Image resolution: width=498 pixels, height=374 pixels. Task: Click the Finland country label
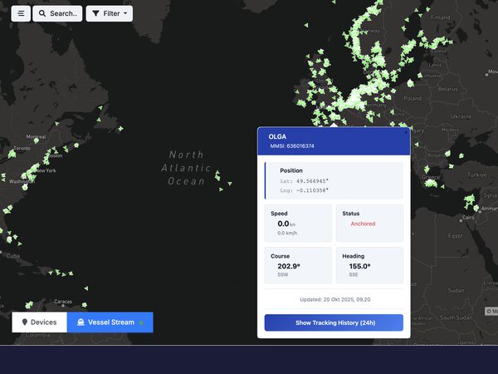pos(441,17)
